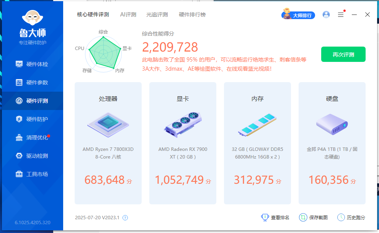This screenshot has height=233, width=379.
Task: Click the 处理器 CPU chip illustration
Action: pyautogui.click(x=108, y=125)
